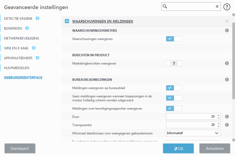Click info icon next to Duur
Screen dimensions: 235x156
pos(227,117)
